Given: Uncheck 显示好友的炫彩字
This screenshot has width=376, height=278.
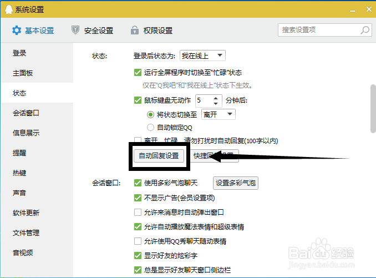Looking at the screenshot, I should click(x=138, y=255).
